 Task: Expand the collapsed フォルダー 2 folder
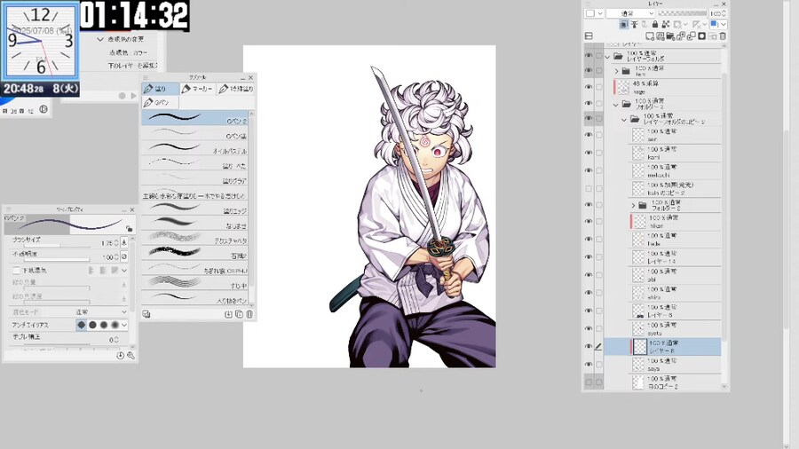pos(633,205)
